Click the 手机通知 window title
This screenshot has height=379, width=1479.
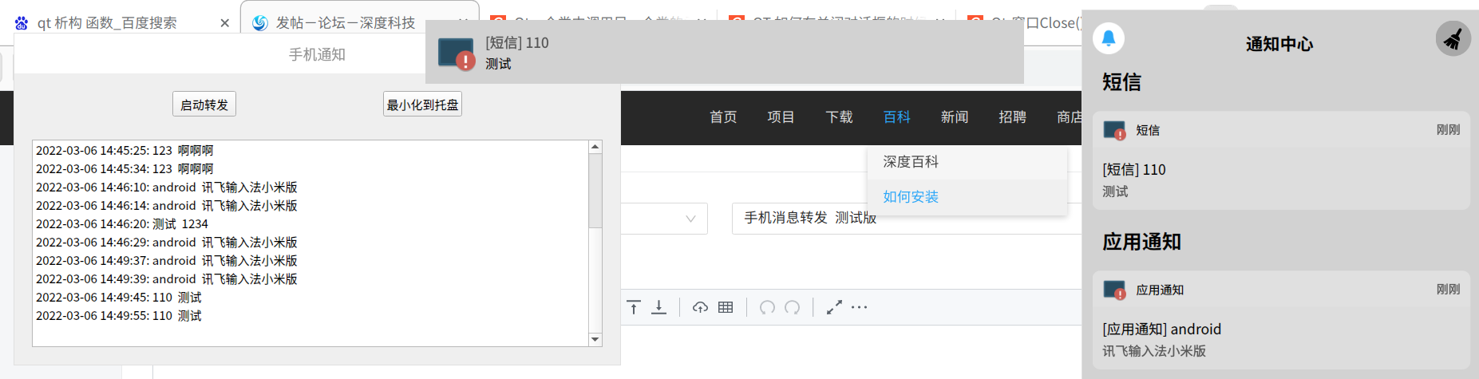coord(317,54)
